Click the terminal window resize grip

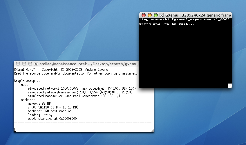tap(152, 130)
